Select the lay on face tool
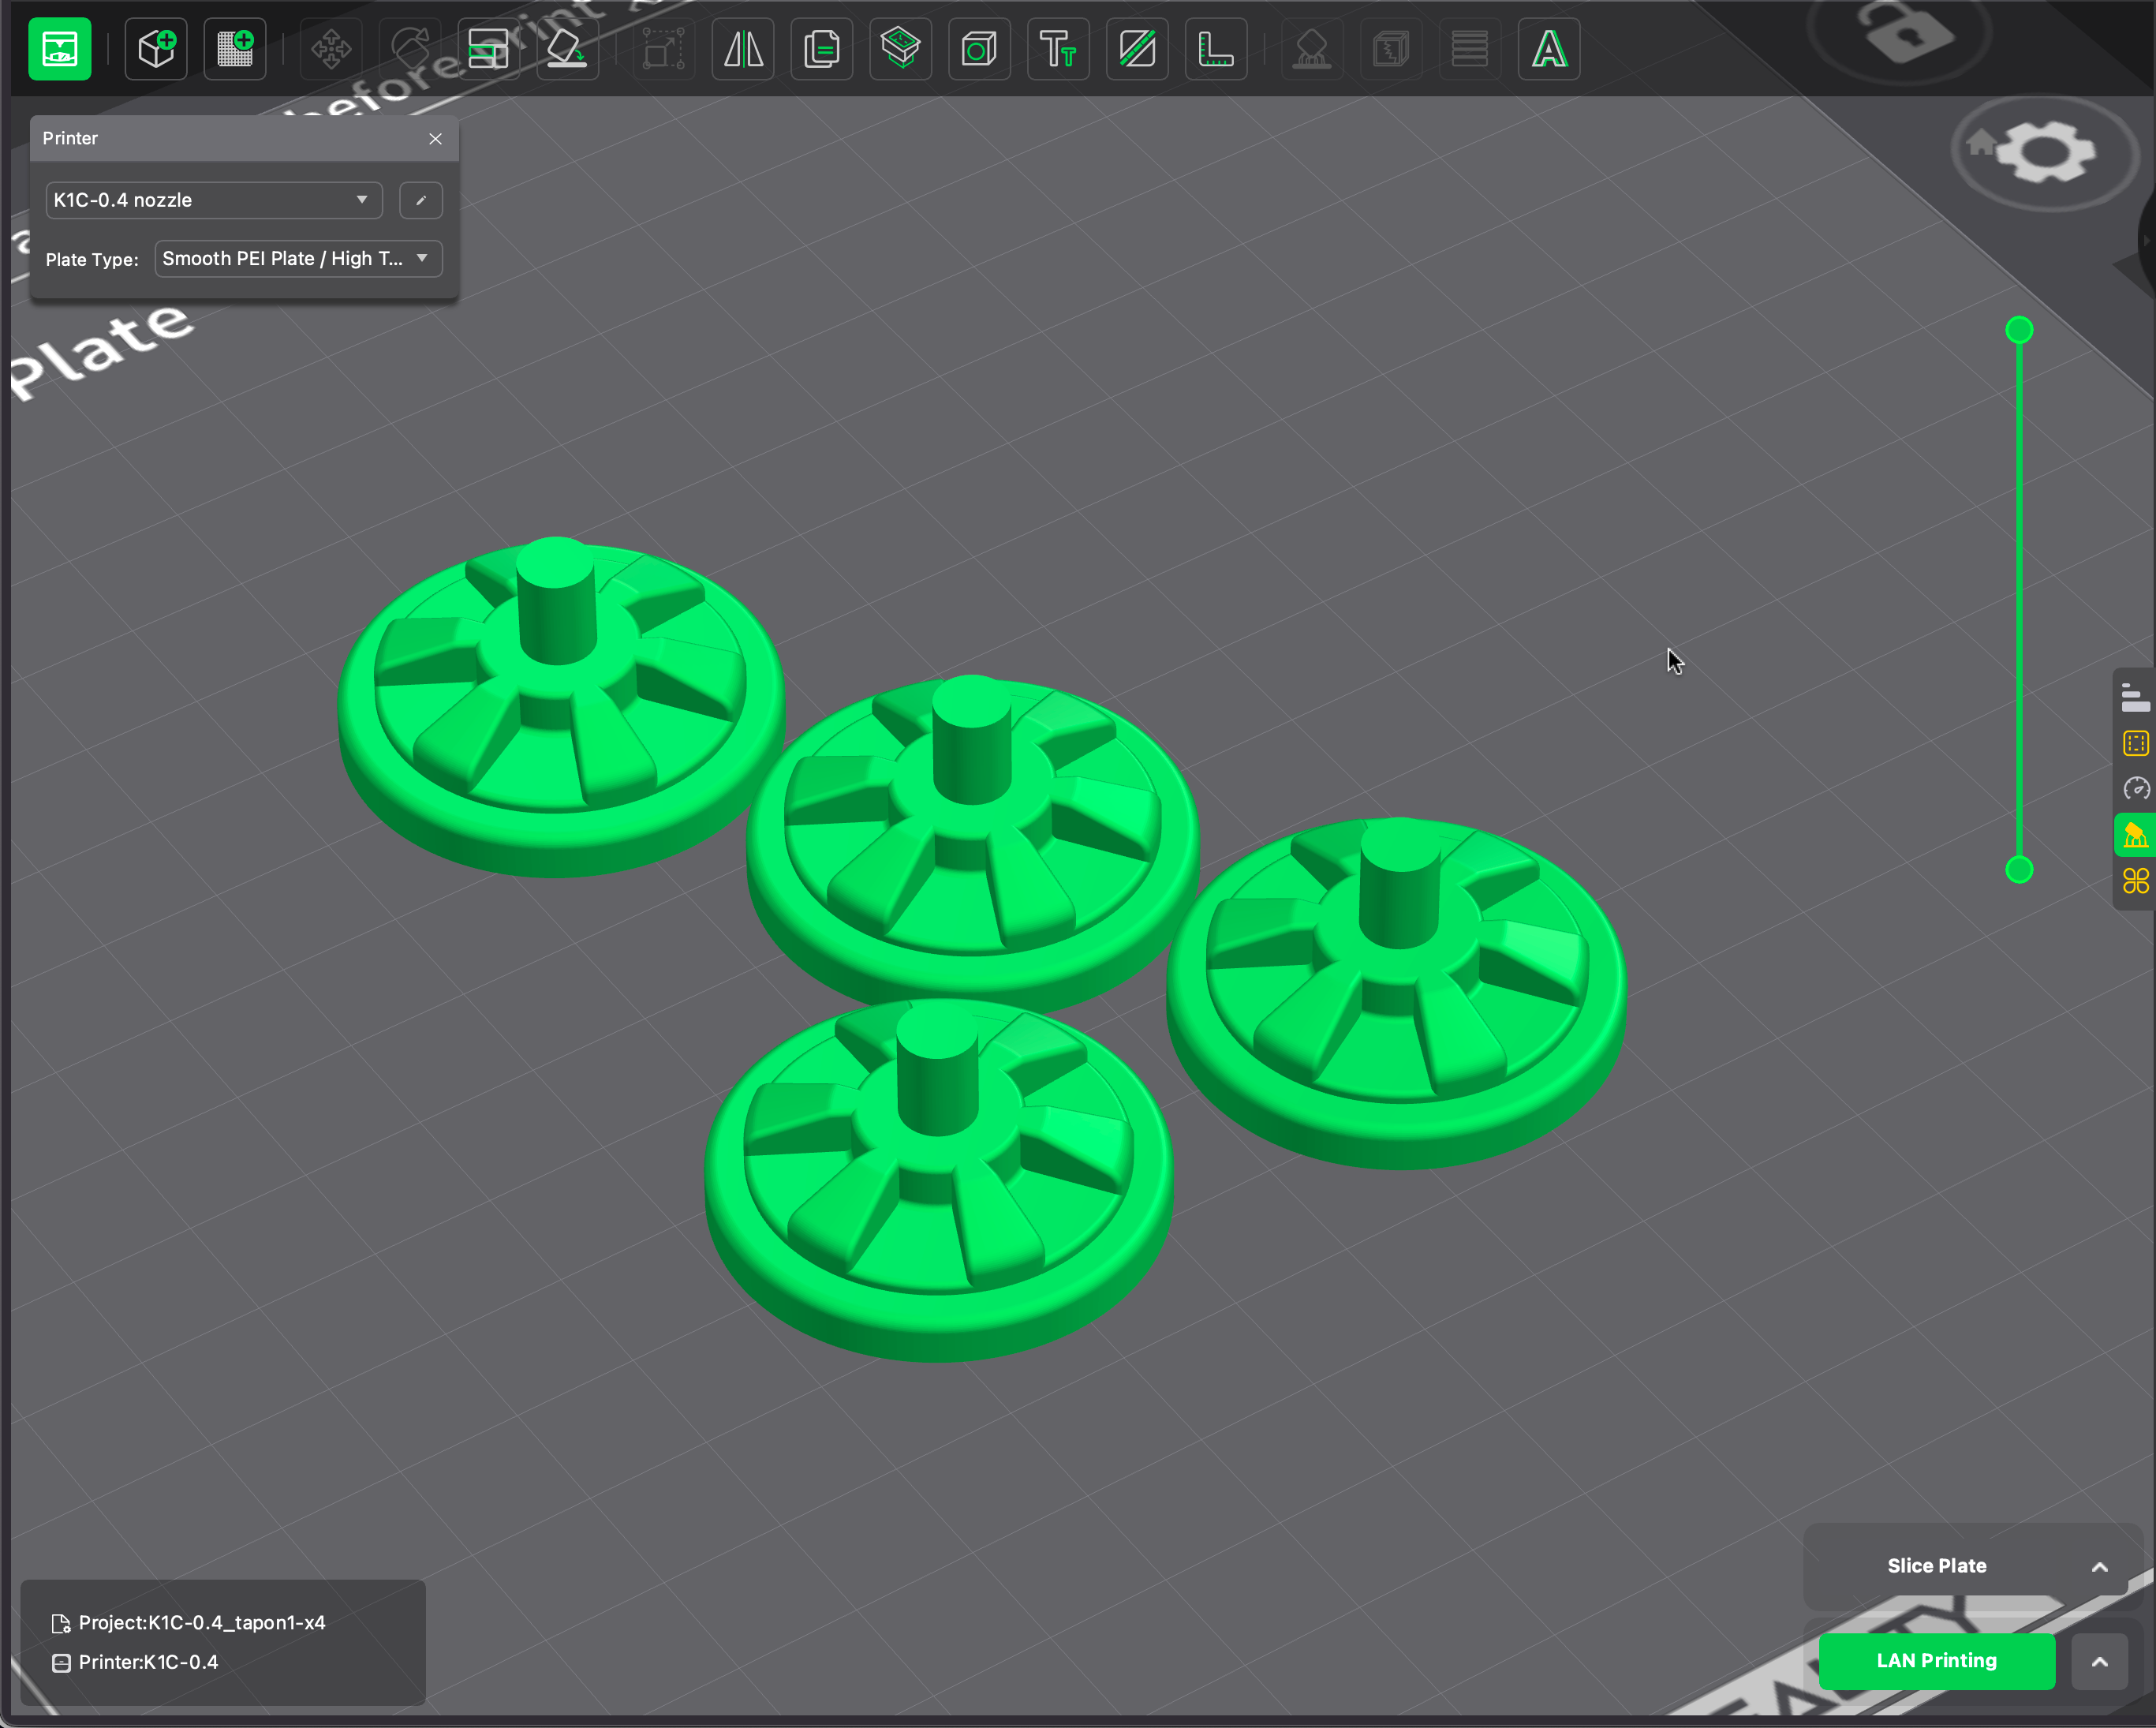 [x=567, y=49]
